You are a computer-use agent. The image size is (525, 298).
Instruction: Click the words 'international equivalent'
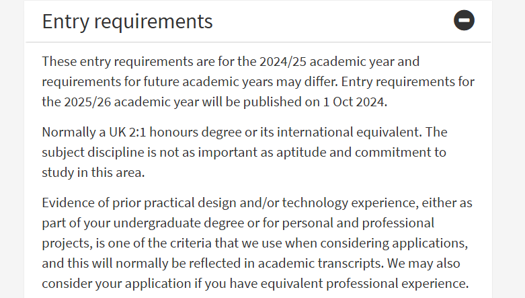click(x=349, y=133)
